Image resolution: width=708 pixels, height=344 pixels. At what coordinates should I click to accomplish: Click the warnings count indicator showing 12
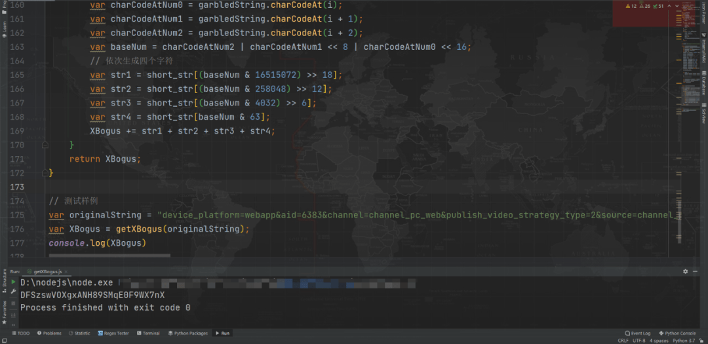pyautogui.click(x=632, y=6)
